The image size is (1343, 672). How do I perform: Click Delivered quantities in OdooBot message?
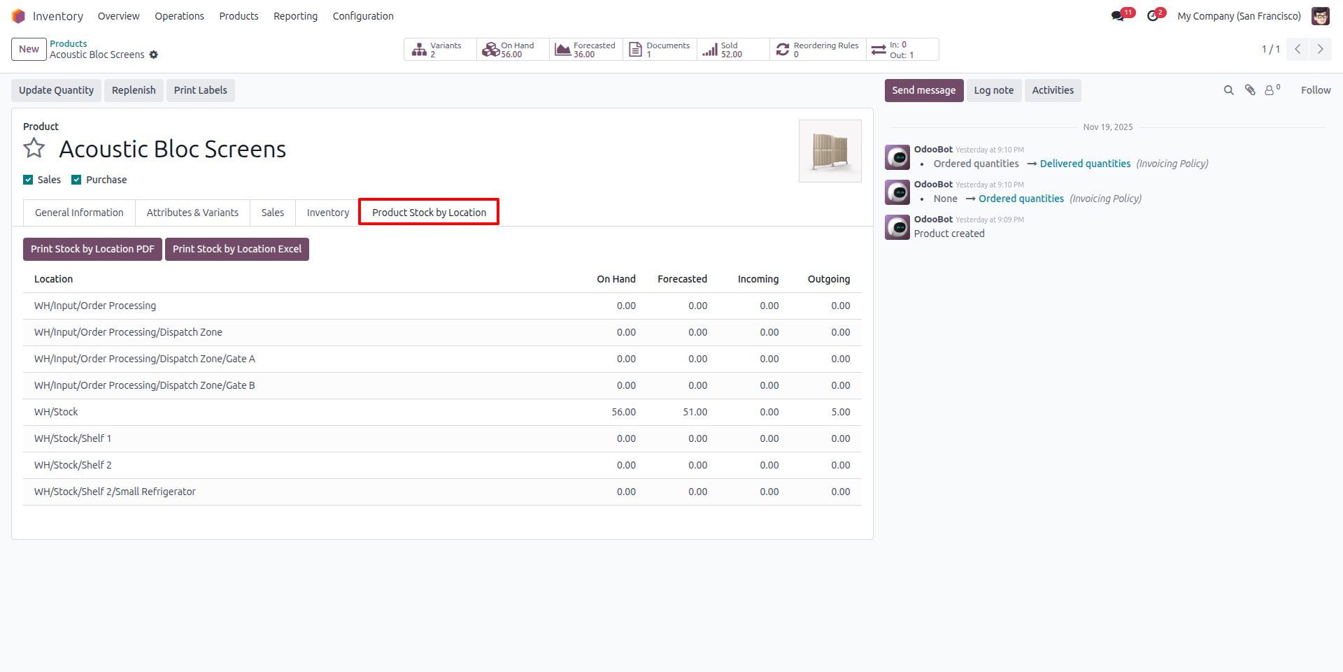pyautogui.click(x=1085, y=164)
